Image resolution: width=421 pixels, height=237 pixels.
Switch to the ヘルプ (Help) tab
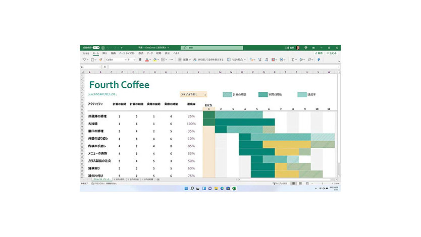176,53
